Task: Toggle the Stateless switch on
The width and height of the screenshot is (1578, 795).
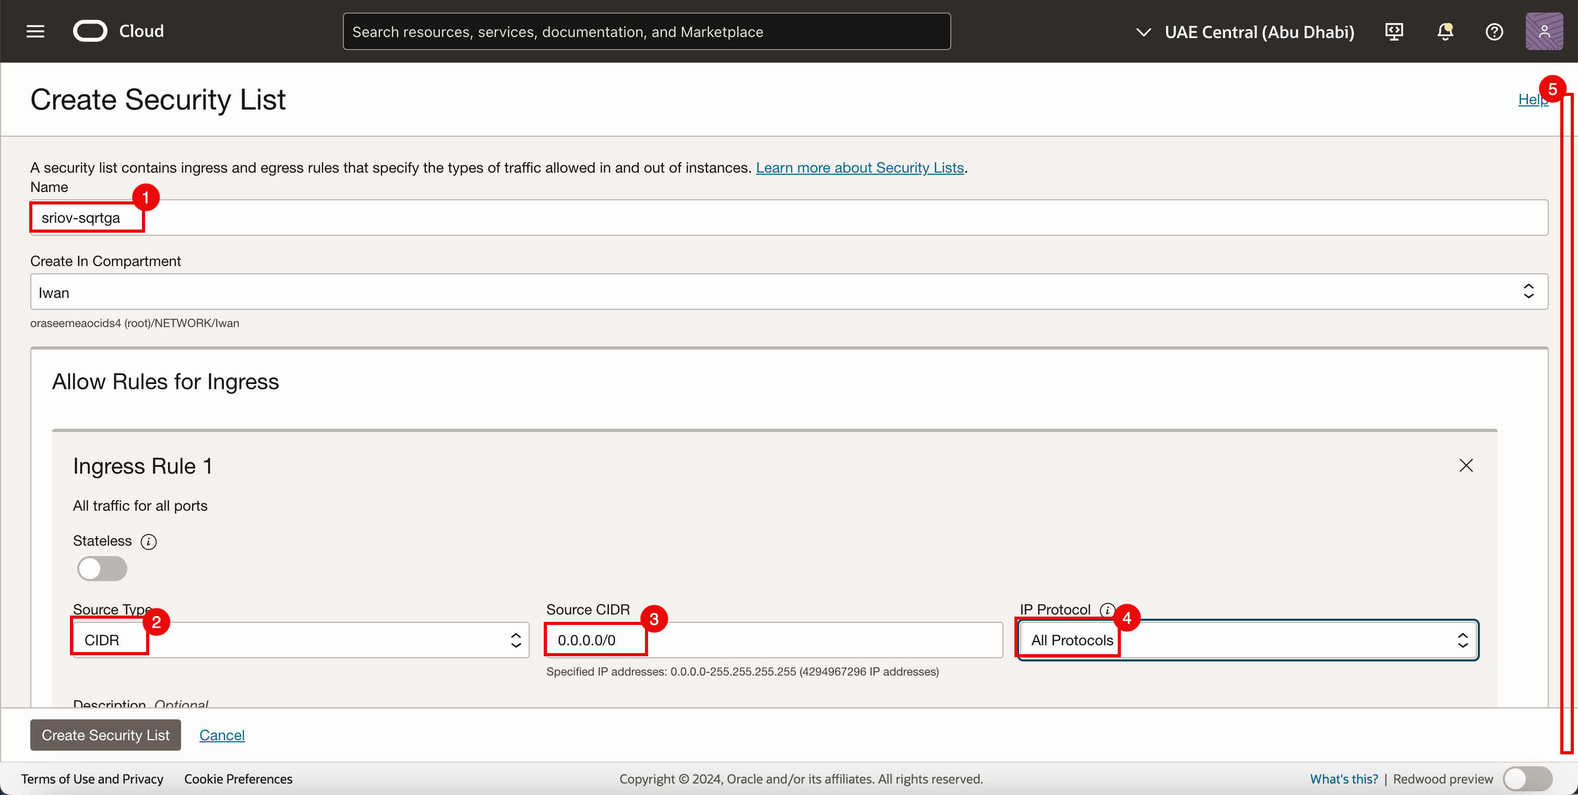Action: point(102,569)
